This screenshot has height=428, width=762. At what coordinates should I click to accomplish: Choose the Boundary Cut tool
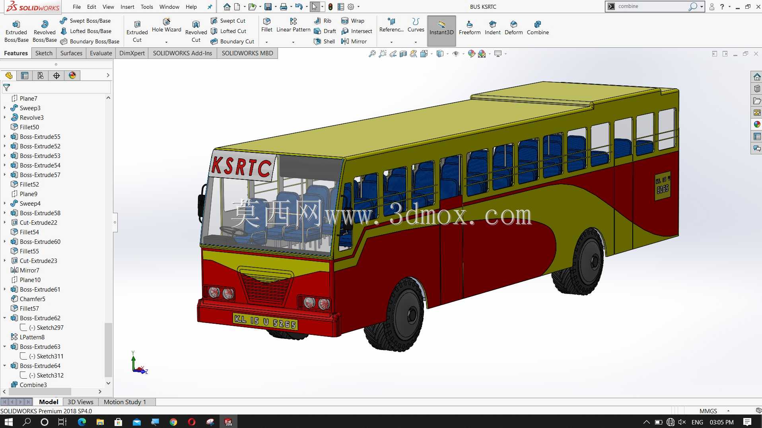(233, 41)
